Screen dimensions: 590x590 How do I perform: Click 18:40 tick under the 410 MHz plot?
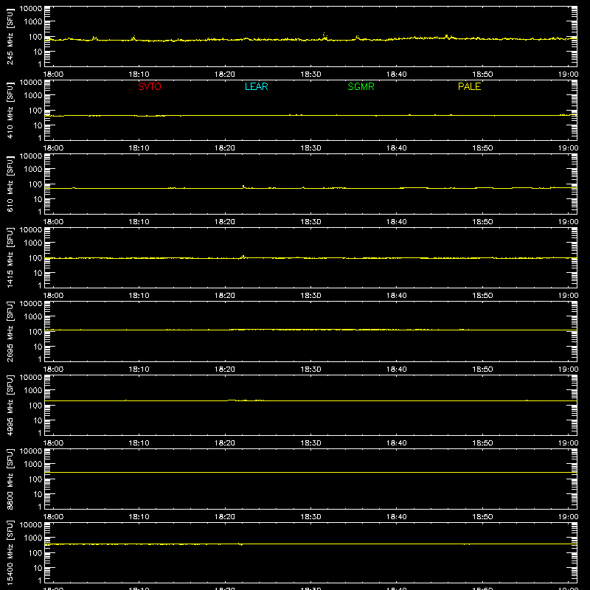point(397,148)
